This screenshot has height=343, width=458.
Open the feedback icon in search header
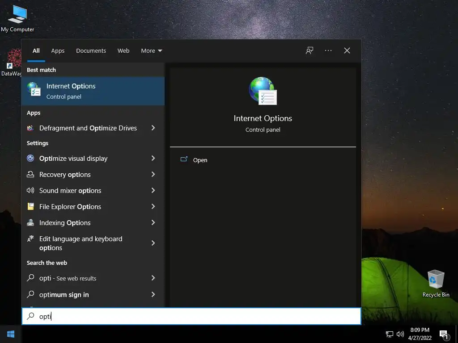tap(310, 50)
